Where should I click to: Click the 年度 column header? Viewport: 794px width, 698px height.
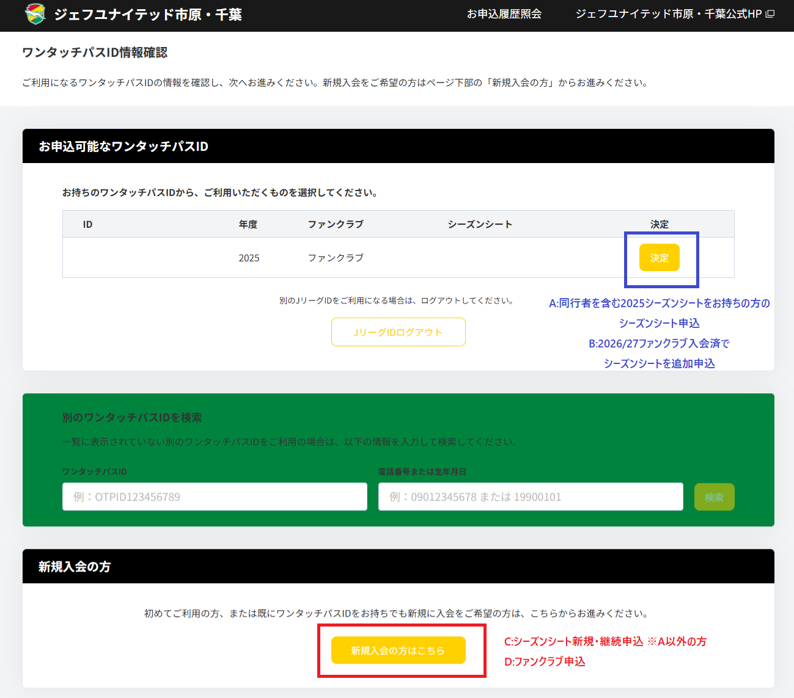click(248, 225)
